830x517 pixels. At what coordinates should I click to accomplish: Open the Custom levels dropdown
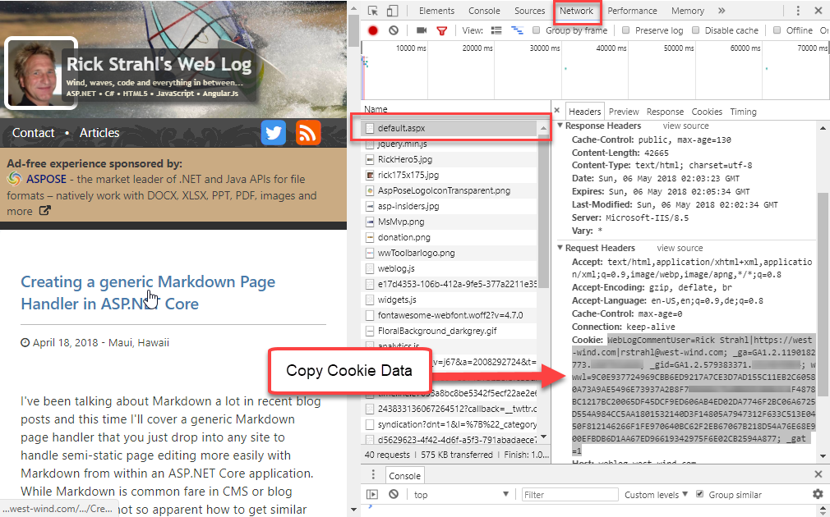point(656,494)
